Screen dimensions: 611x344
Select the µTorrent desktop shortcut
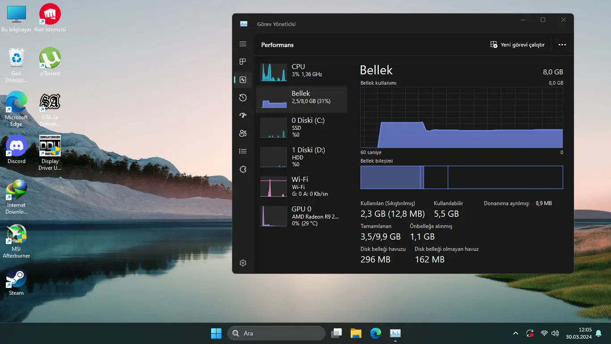click(50, 62)
